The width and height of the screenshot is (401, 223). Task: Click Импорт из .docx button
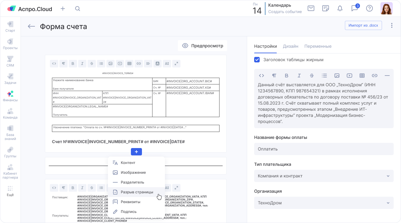click(363, 25)
